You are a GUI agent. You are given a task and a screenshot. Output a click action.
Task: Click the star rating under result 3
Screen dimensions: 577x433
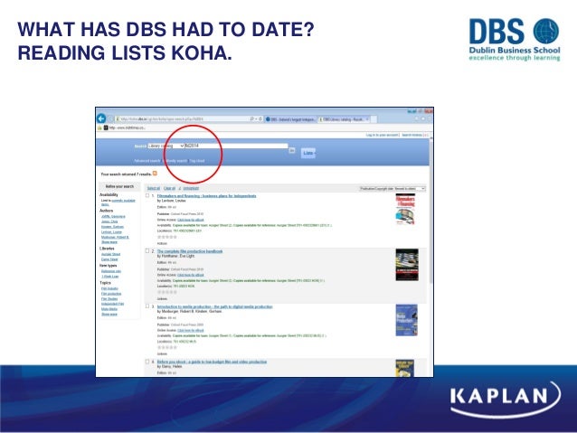tap(167, 347)
